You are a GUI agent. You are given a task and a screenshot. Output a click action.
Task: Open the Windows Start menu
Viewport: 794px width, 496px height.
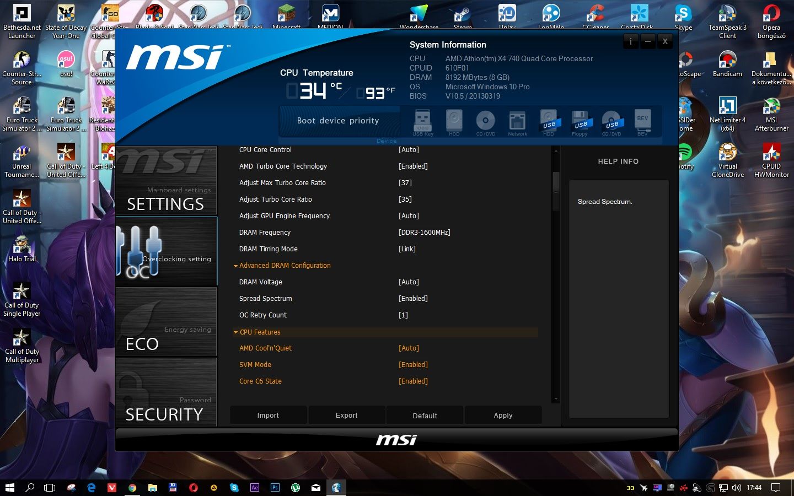[9, 487]
